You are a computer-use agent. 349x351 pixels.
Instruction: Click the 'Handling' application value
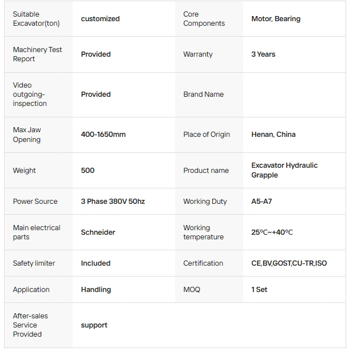96,290
